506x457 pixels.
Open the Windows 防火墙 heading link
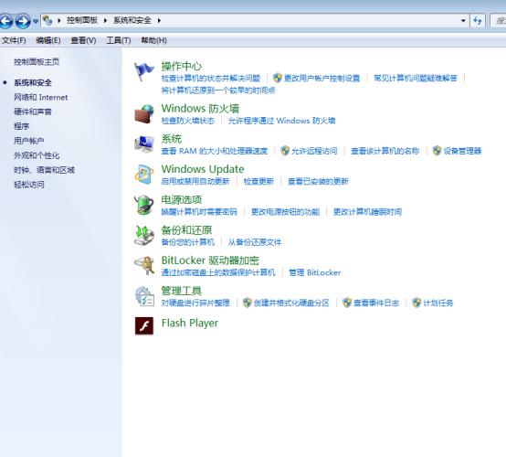coord(200,109)
